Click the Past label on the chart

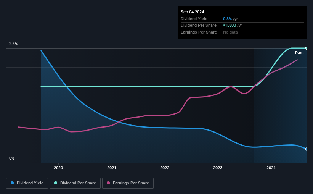tap(299, 53)
